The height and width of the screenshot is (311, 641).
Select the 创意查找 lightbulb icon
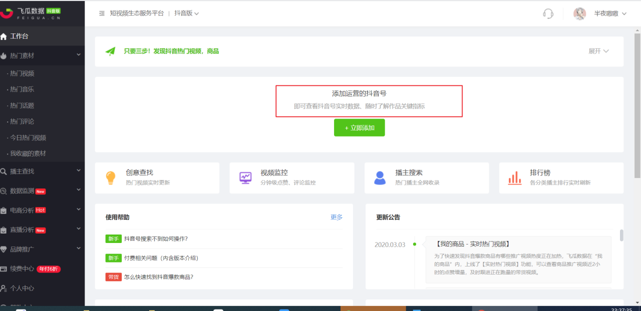pos(111,177)
